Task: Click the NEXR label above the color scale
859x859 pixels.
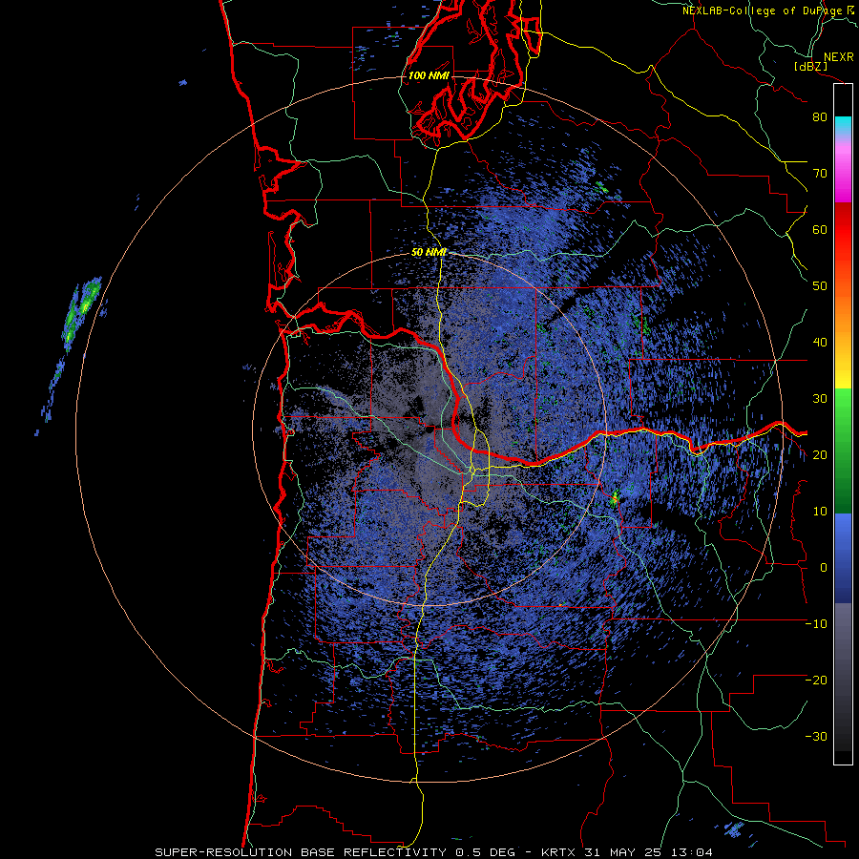Action: 839,57
